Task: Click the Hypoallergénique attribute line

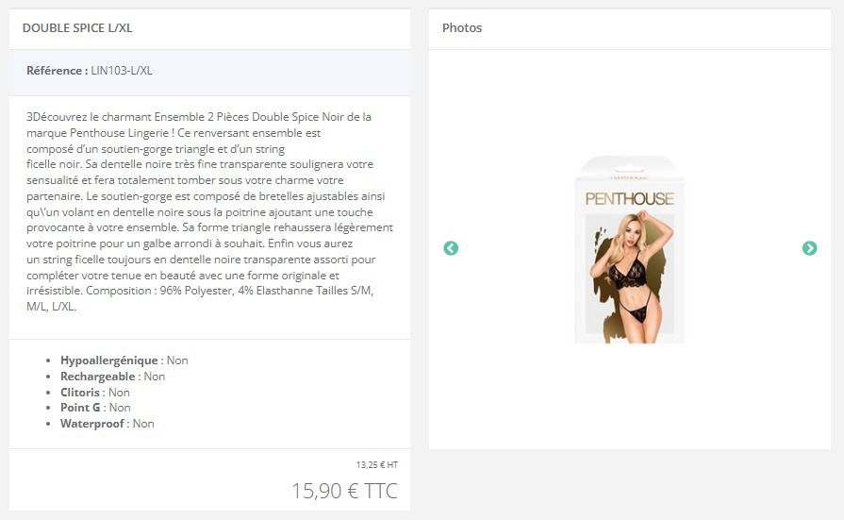Action: coord(124,361)
